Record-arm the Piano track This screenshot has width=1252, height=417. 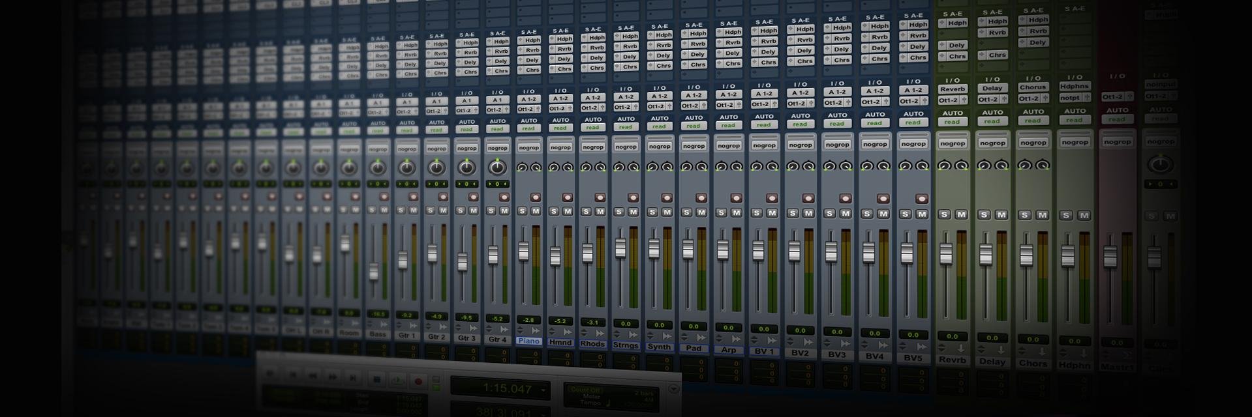coord(536,197)
